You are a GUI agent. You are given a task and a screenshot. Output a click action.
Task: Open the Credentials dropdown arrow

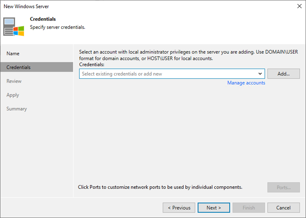pyautogui.click(x=260, y=74)
